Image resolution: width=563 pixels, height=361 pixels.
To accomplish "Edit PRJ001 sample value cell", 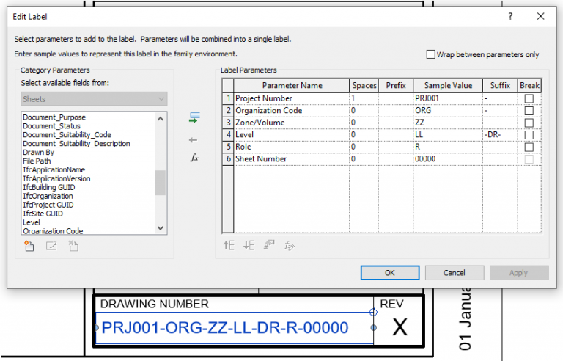I will coord(448,98).
